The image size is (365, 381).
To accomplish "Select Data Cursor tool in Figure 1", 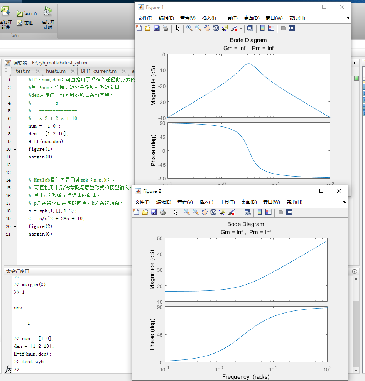I will click(225, 29).
